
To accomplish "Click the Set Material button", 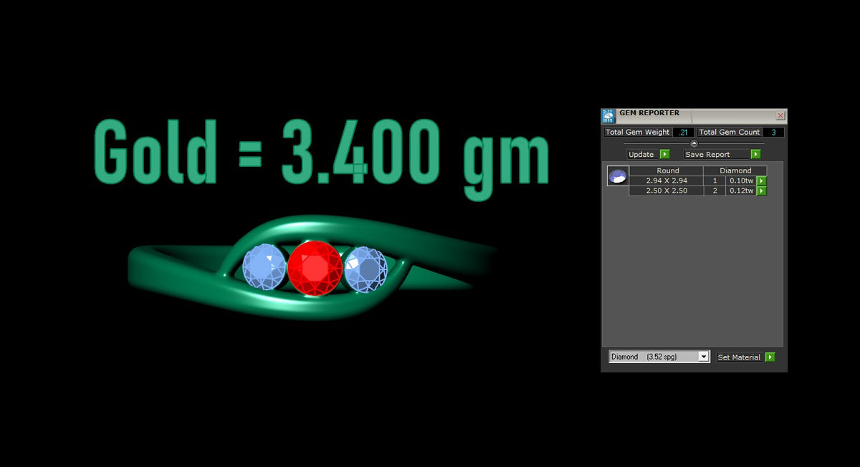I will 740,357.
